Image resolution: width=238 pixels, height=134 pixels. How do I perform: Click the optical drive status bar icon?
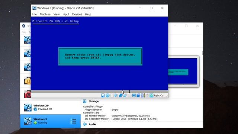(x=107, y=95)
